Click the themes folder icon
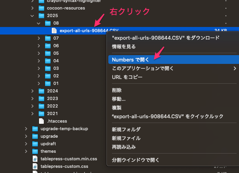Viewport: 239px width, 173px height. 35,151
